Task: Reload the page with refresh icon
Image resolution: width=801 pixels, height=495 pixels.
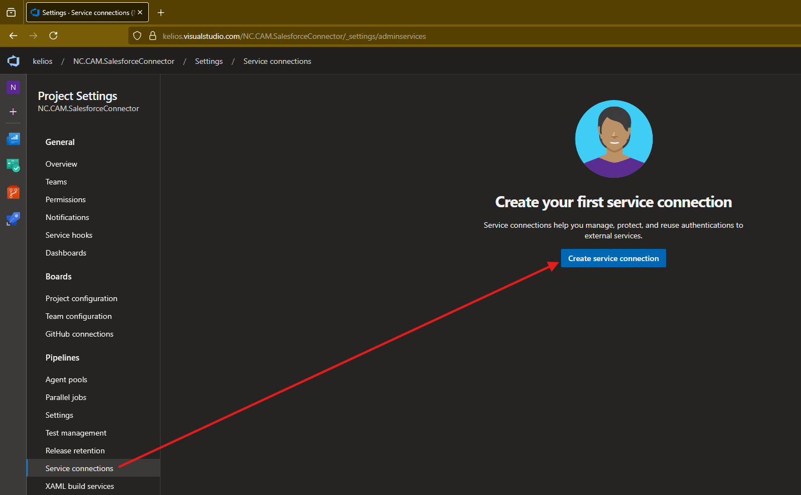Action: tap(53, 36)
